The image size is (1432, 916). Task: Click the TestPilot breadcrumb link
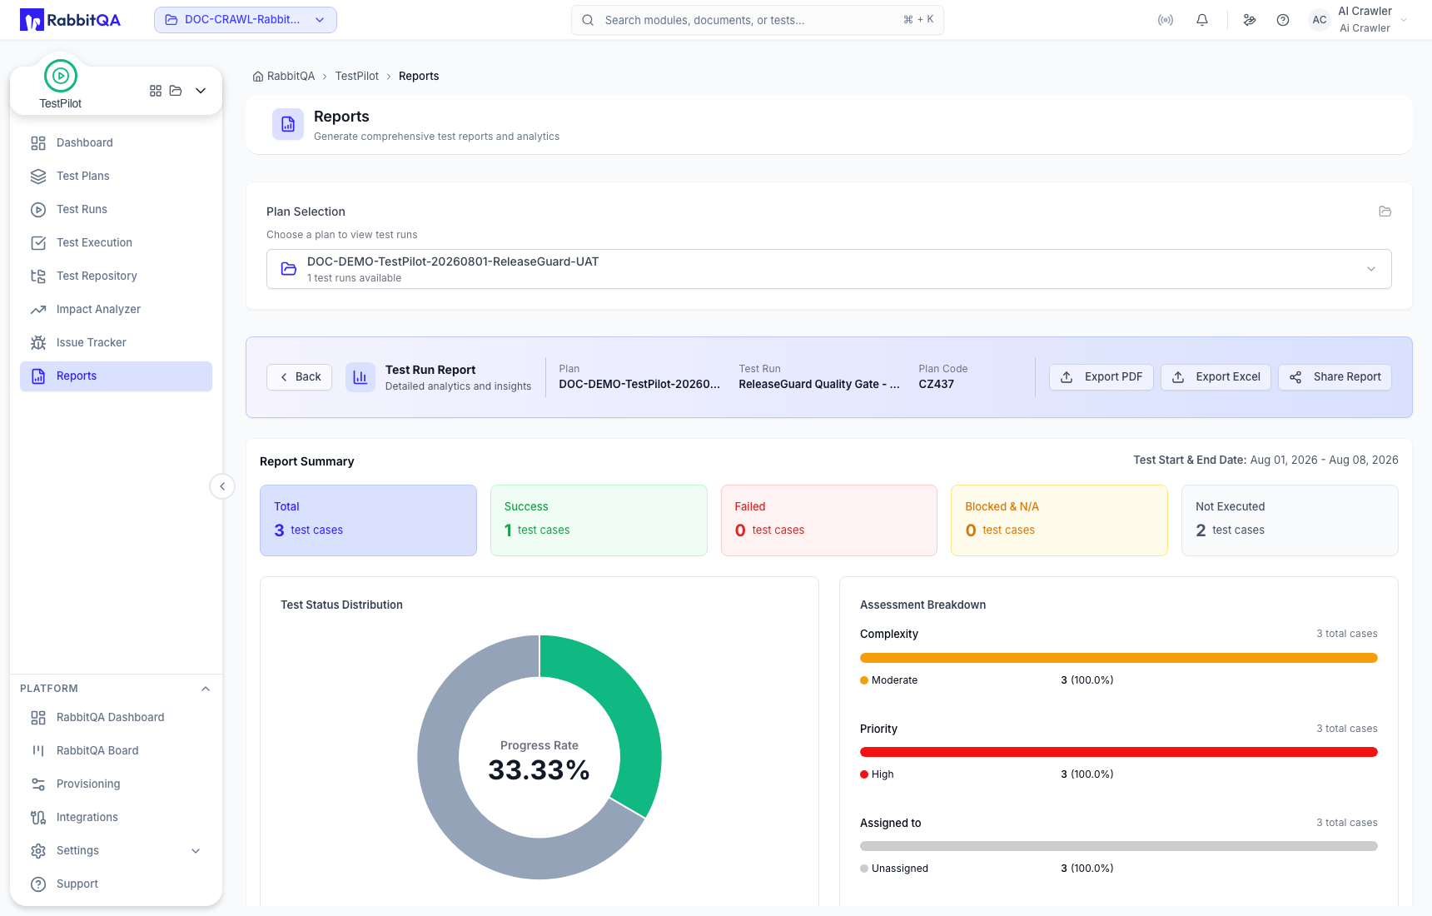(356, 77)
